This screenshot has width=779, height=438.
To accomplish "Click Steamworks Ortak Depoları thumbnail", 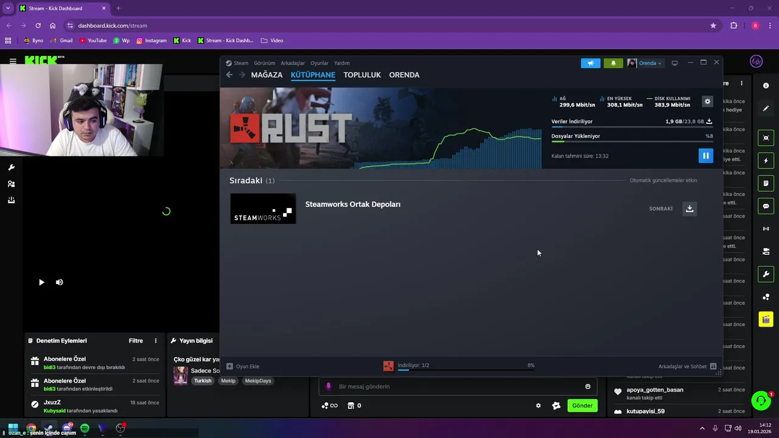I will pyautogui.click(x=263, y=209).
